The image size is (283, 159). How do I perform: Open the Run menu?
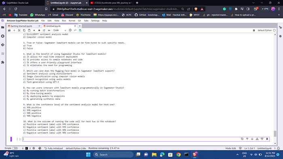[x=64, y=21]
